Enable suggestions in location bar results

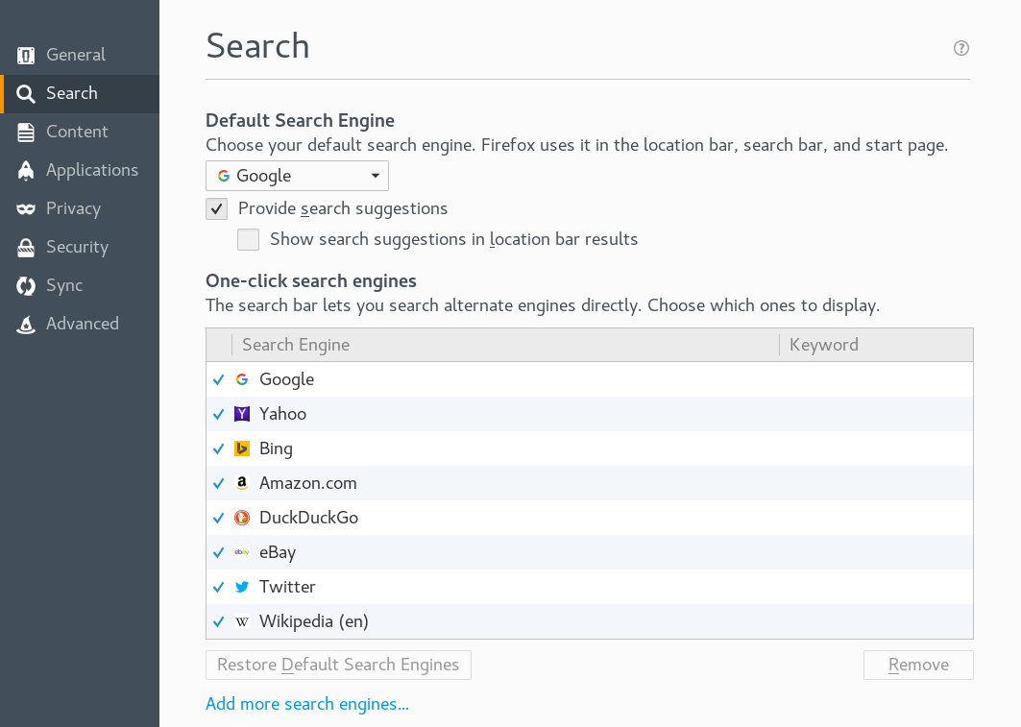(249, 239)
